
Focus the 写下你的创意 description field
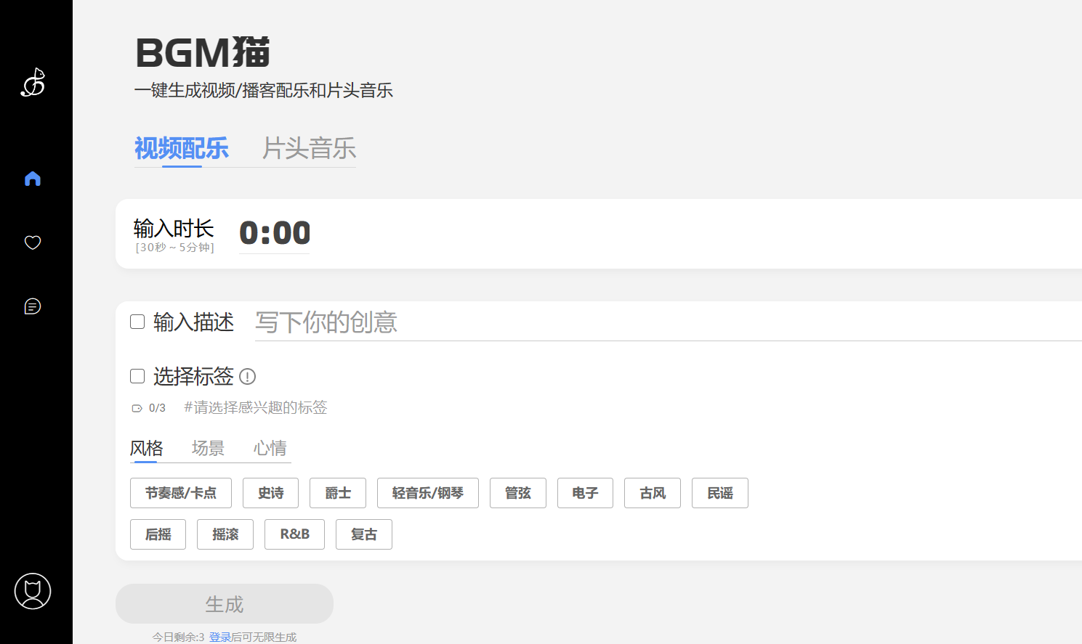654,322
